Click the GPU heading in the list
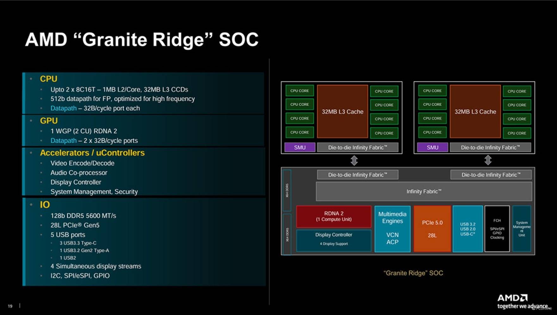557x315 pixels. tap(49, 121)
